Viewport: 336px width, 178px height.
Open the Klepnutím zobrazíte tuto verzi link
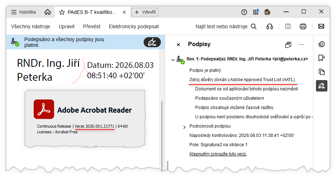[x=218, y=154]
